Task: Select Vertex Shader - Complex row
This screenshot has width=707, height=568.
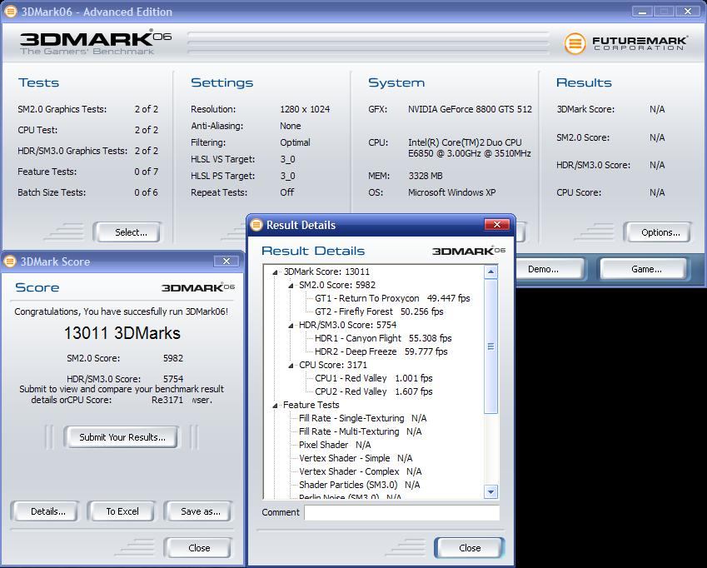Action: pos(360,471)
